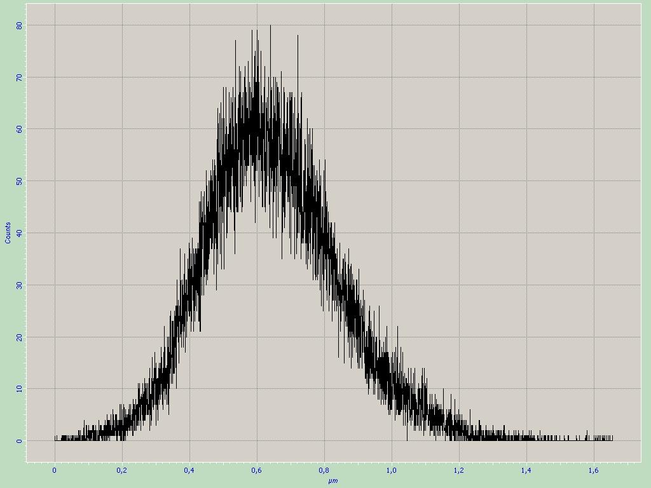The width and height of the screenshot is (651, 488).
Task: Select the y-axis tick label '40'
Action: [18, 233]
